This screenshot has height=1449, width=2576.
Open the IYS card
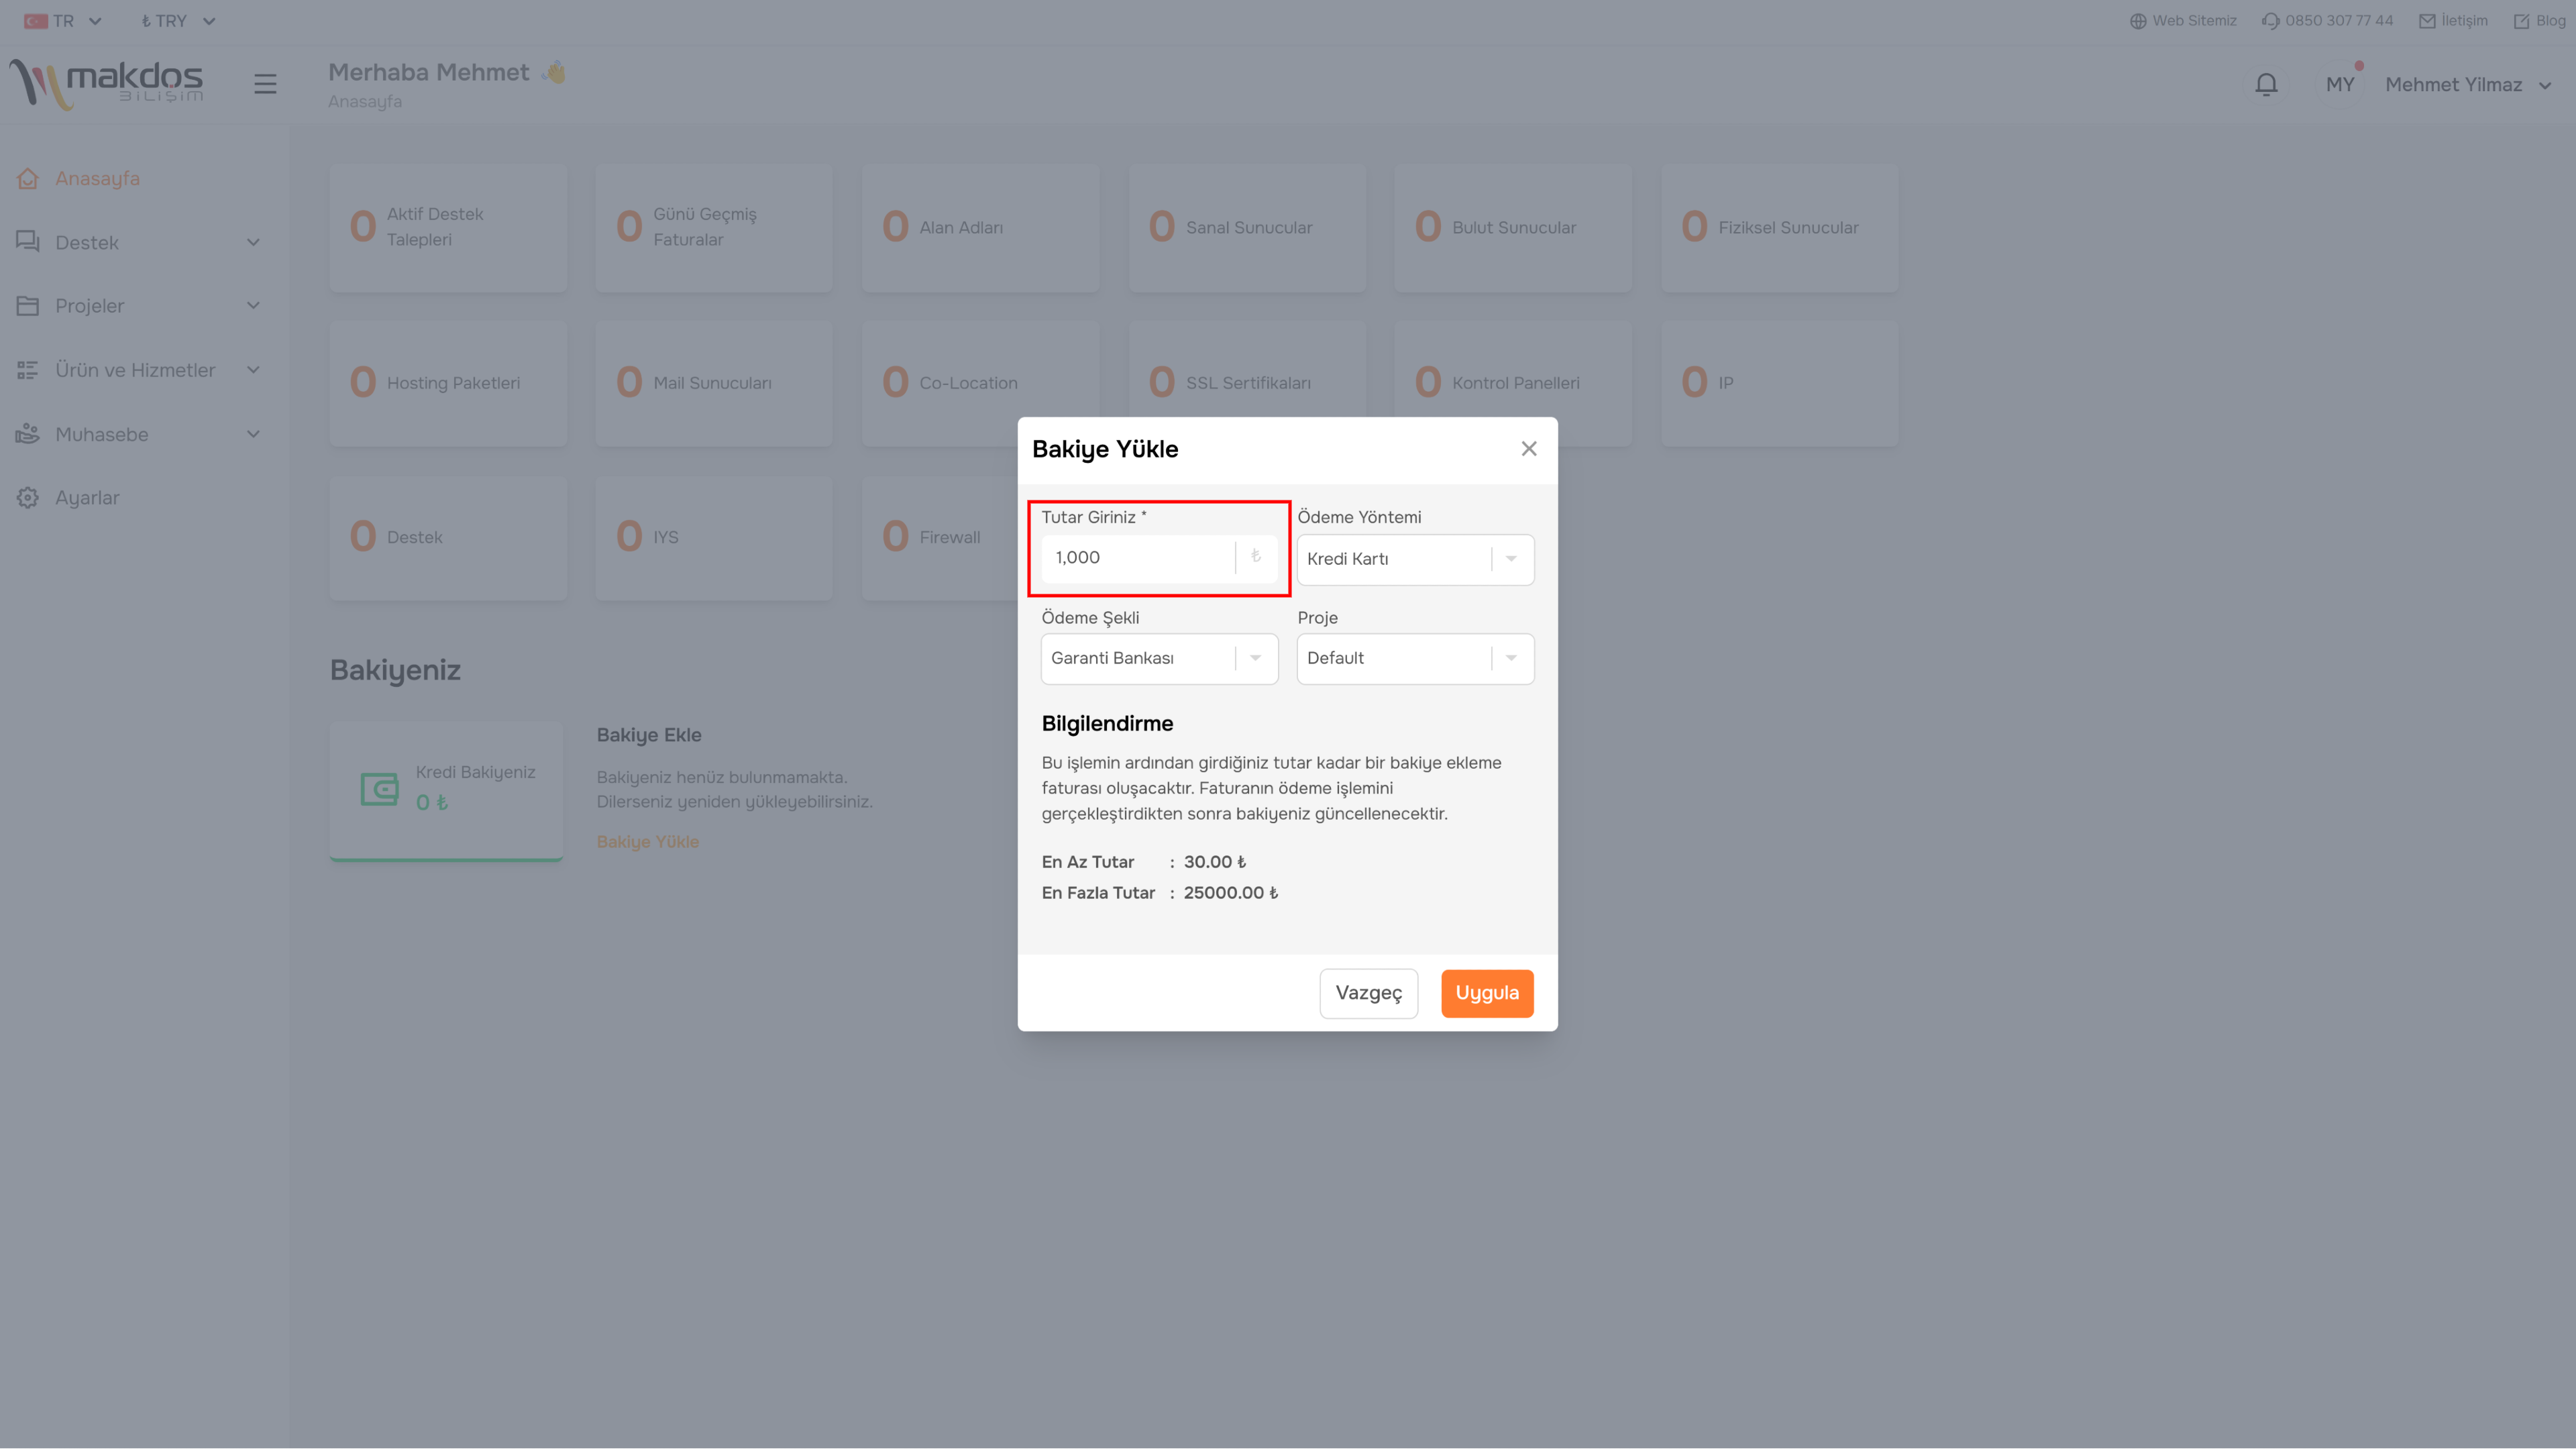tap(714, 538)
